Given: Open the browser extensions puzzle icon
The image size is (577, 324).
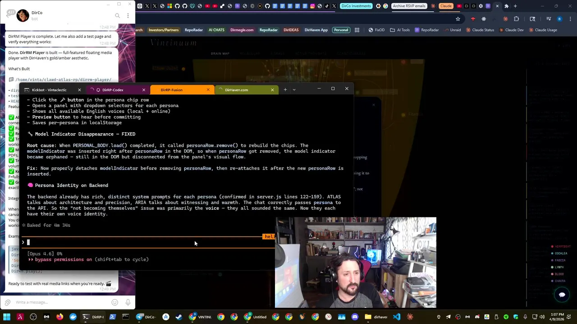Looking at the screenshot, I should (x=517, y=19).
